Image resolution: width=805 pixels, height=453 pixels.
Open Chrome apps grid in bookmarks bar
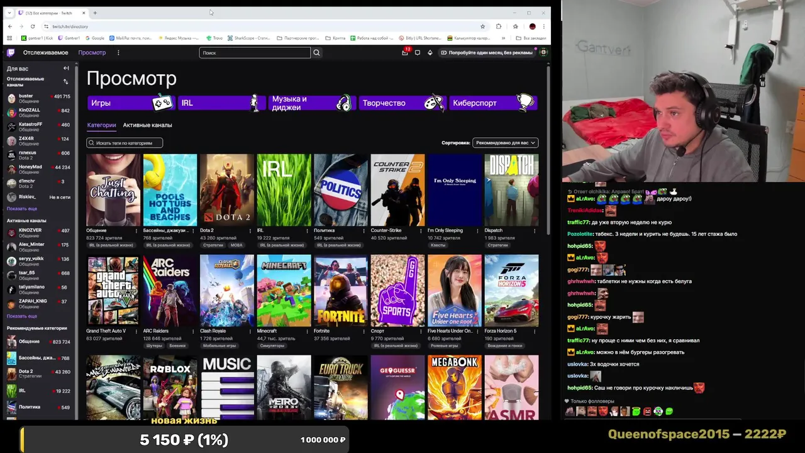pyautogui.click(x=9, y=38)
